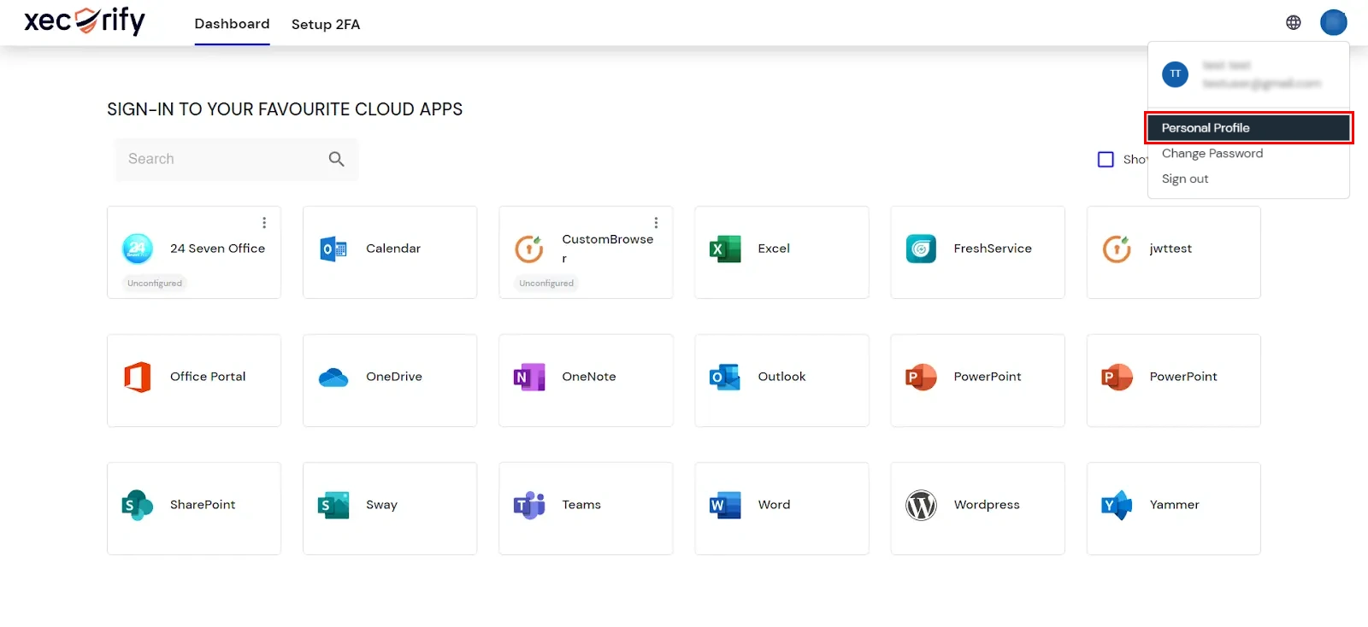Click the Yammer app icon
The width and height of the screenshot is (1368, 627).
(x=1117, y=505)
